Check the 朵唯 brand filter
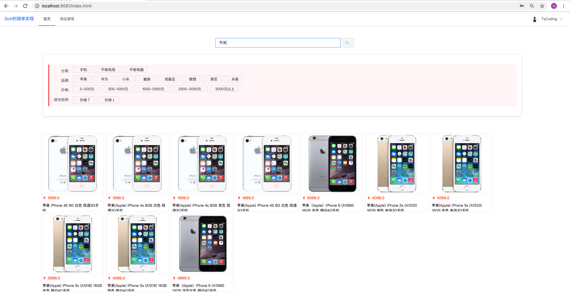 tap(233, 79)
